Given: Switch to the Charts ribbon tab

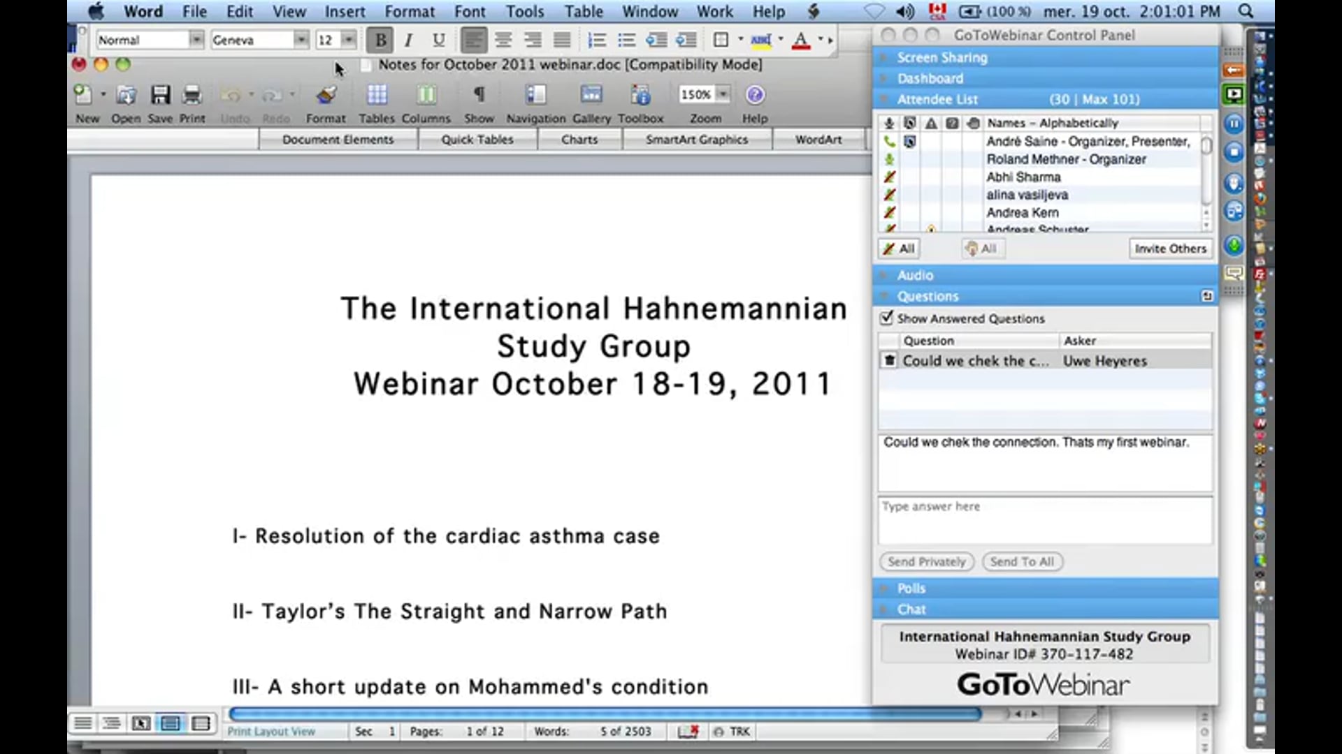Looking at the screenshot, I should 579,139.
